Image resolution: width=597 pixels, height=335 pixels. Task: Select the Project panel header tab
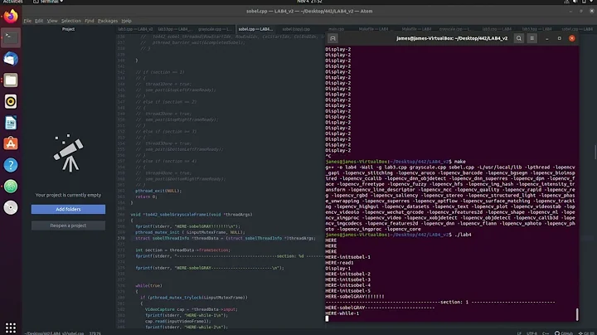[69, 29]
